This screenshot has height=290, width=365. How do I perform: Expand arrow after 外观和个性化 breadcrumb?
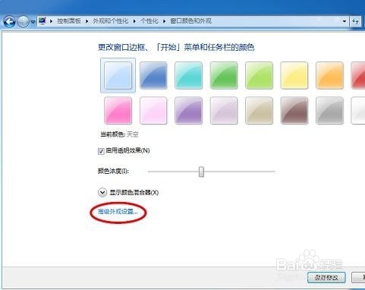click(134, 21)
